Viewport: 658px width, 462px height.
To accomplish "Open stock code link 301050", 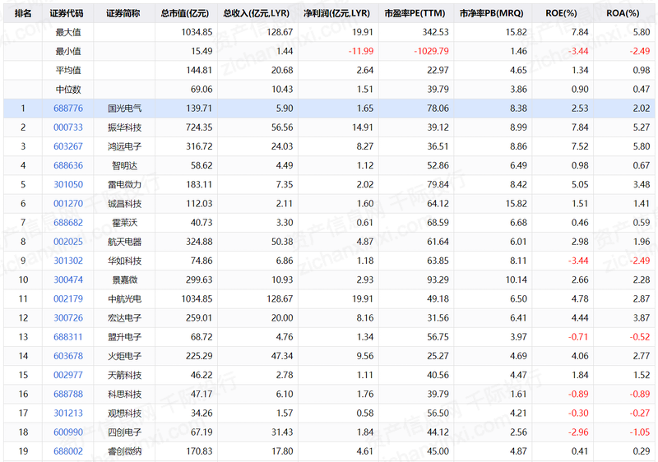I will [68, 184].
